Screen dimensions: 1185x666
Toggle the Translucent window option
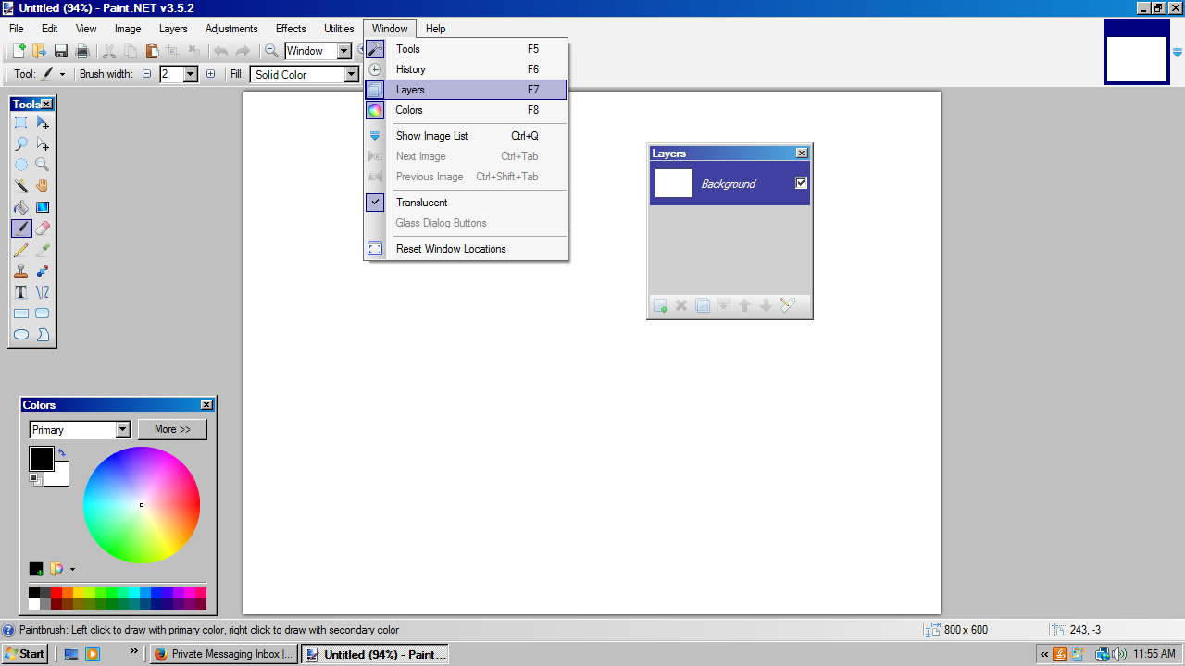click(421, 203)
